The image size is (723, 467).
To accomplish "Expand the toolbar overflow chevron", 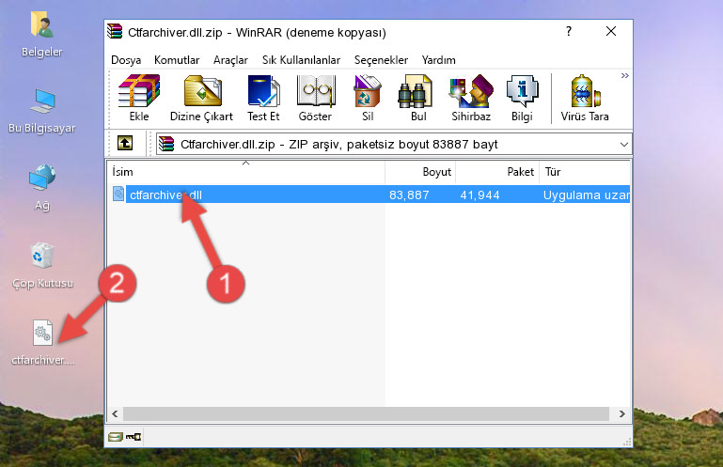I will point(625,75).
